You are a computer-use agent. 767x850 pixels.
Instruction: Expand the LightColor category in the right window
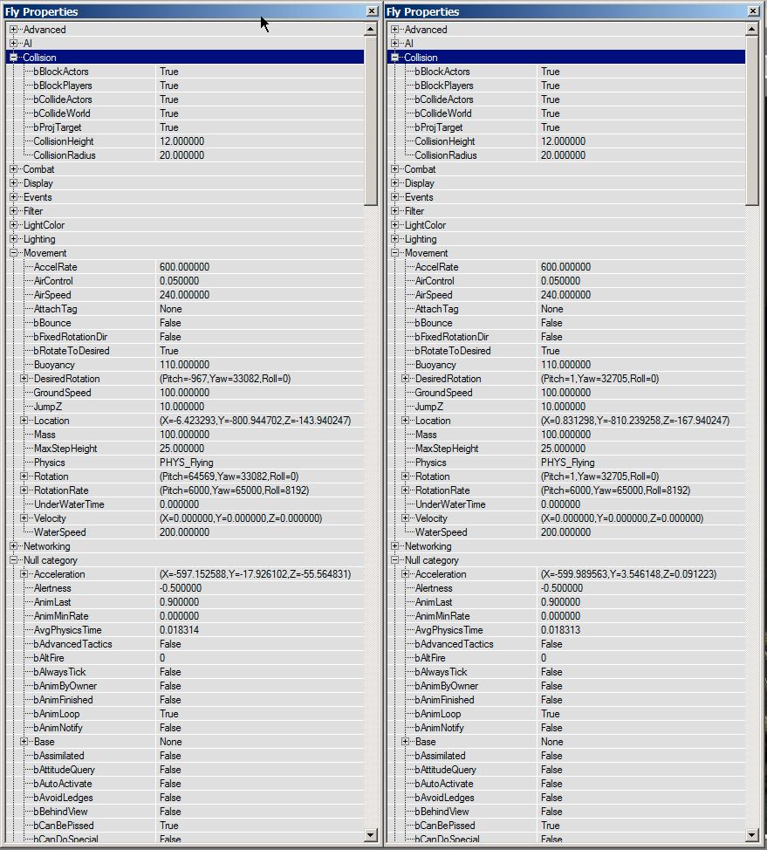coord(394,225)
